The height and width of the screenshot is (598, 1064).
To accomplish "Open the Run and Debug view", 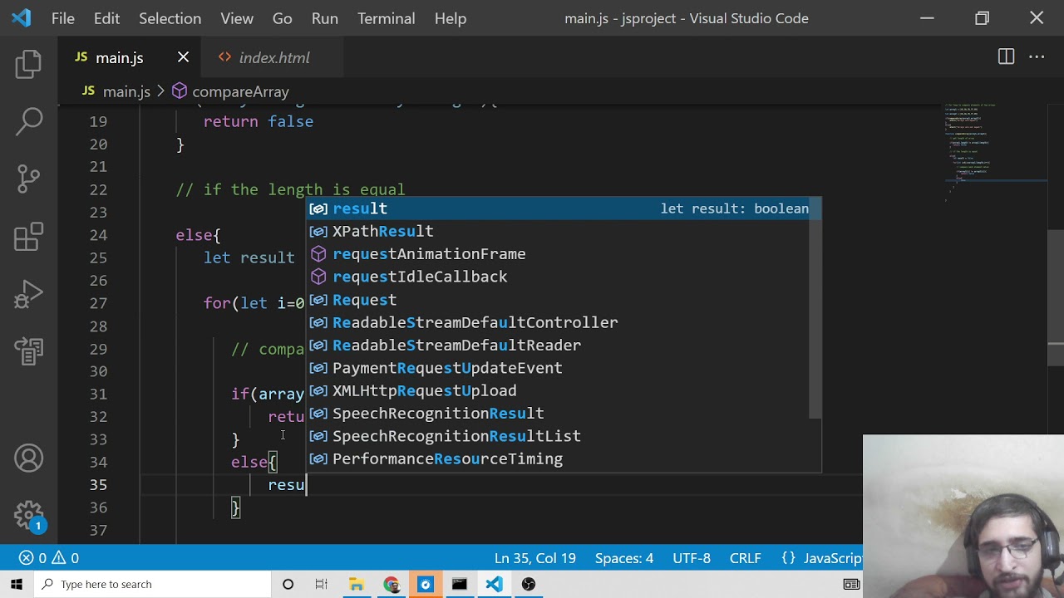I will click(28, 294).
